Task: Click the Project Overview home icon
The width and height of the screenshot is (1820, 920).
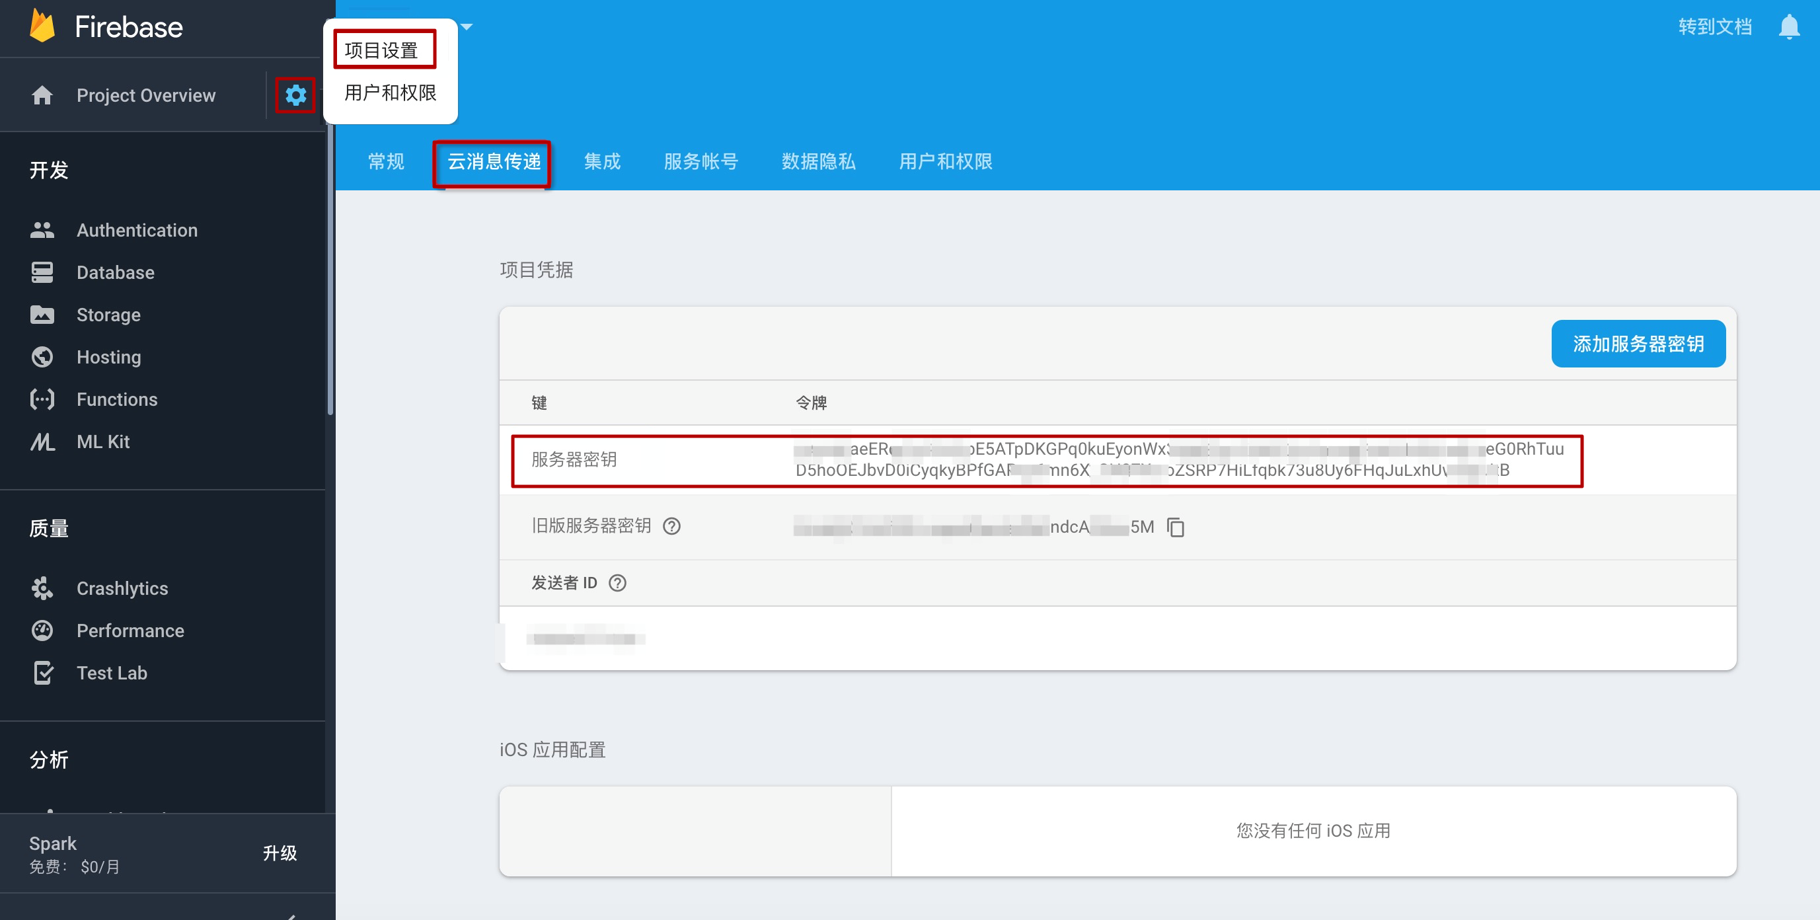Action: [42, 95]
